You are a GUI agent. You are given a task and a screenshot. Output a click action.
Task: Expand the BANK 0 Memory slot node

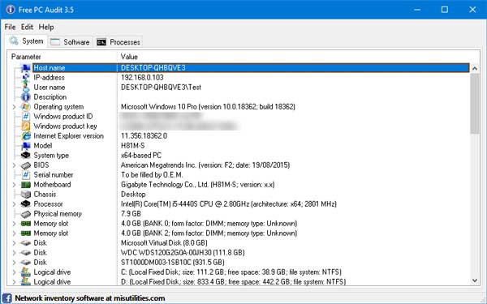point(14,224)
